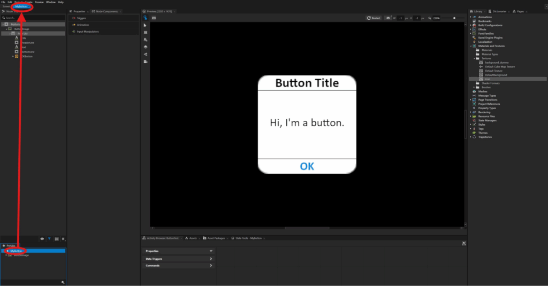Viewport: 548px width, 286px height.
Task: Collapse the Materials and Textures node
Action: coord(471,46)
